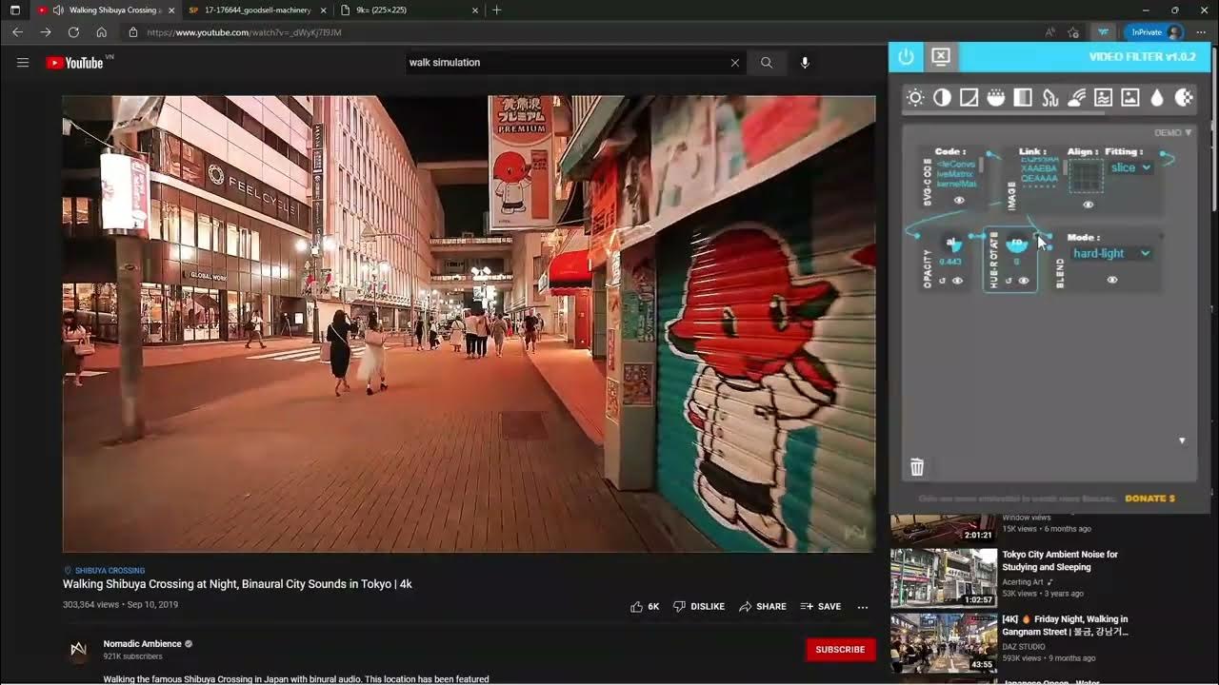Viewport: 1219px width, 685px height.
Task: Click the browser home button
Action: [x=101, y=32]
